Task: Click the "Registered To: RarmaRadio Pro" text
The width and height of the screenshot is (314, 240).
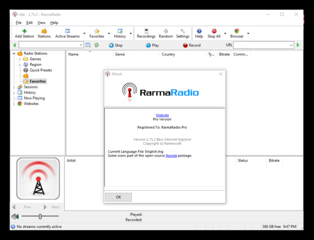Action: click(162, 127)
